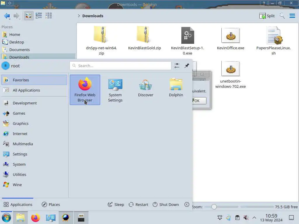Unmute audio via tray volume icon
Image resolution: width=299 pixels, height=224 pixels.
[246, 218]
